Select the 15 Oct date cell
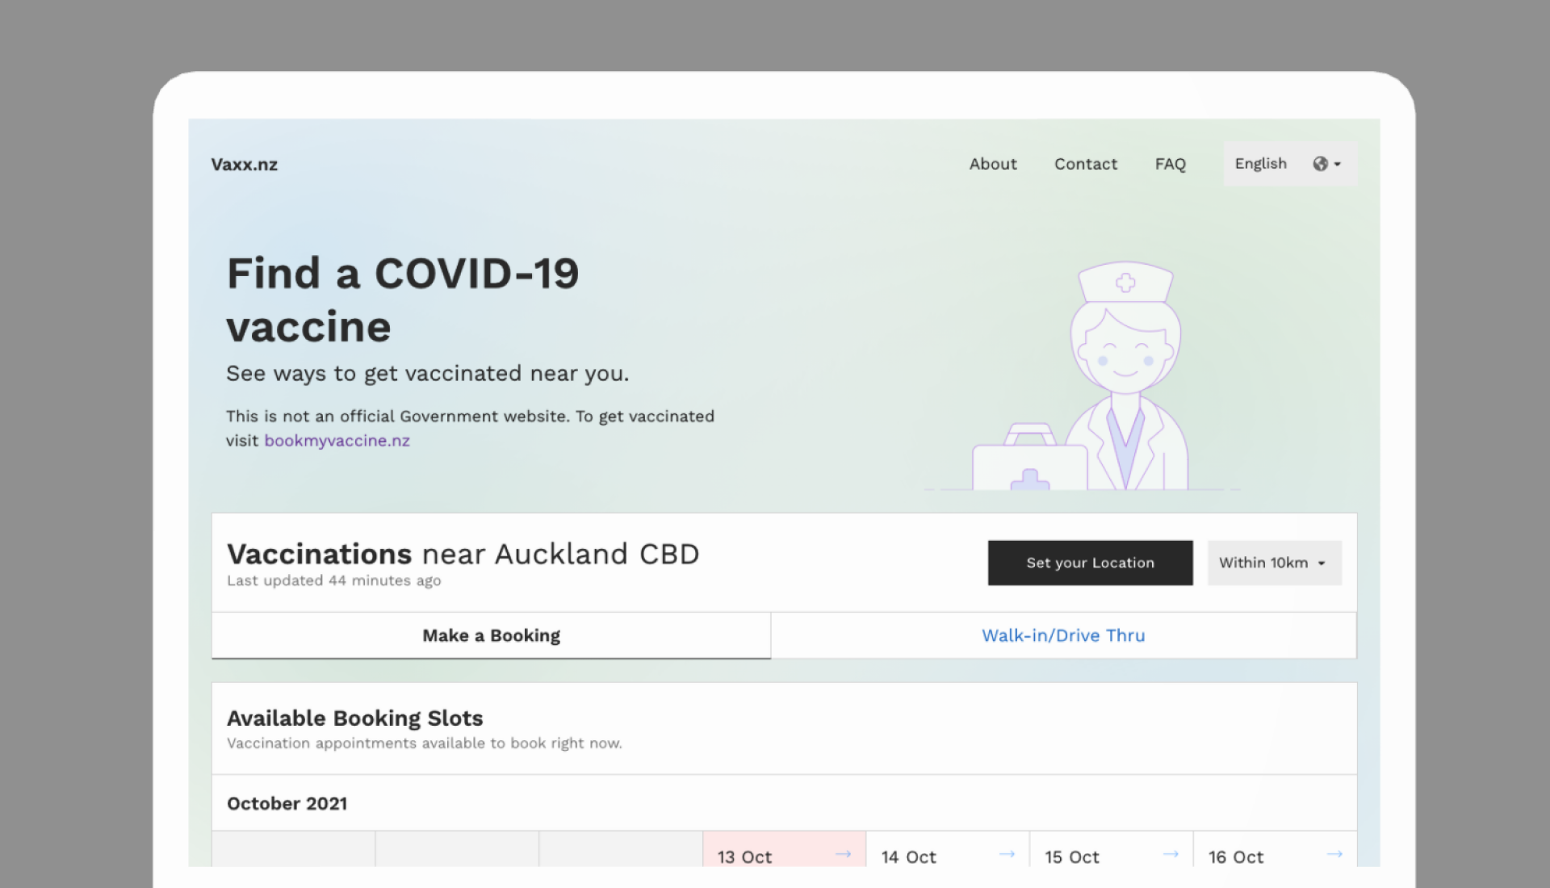 pyautogui.click(x=1112, y=849)
